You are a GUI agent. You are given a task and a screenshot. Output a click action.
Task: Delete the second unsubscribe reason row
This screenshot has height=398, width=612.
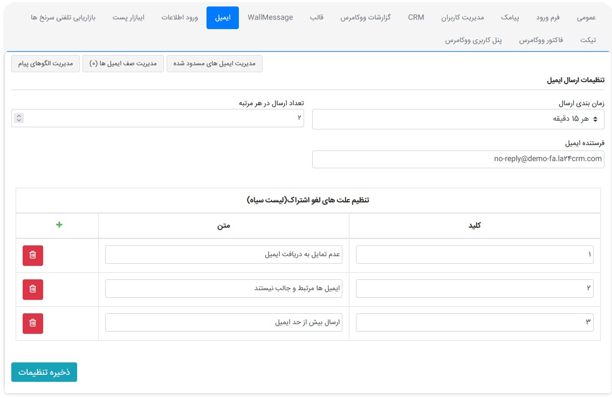tap(33, 289)
